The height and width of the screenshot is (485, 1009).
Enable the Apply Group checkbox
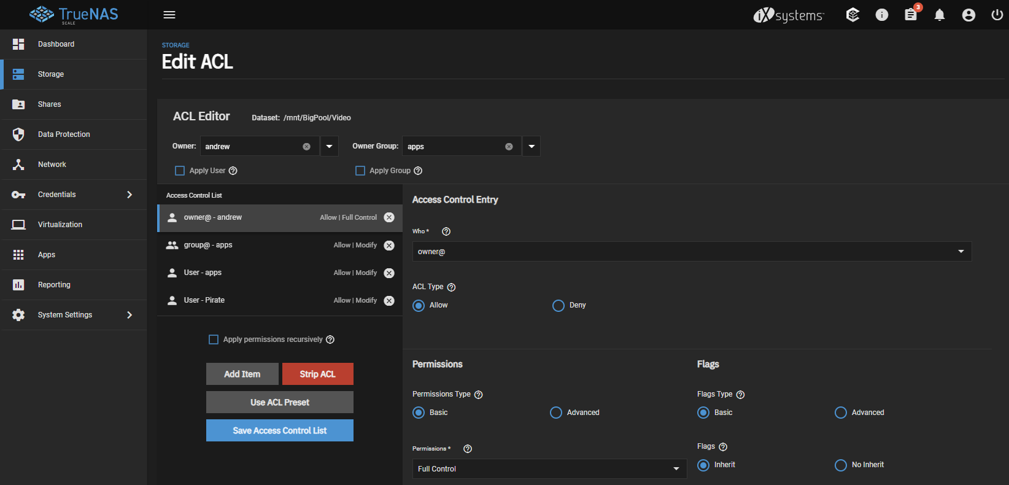(360, 171)
